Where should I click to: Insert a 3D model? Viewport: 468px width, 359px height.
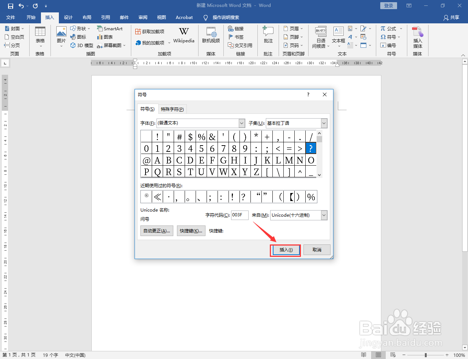coord(82,45)
